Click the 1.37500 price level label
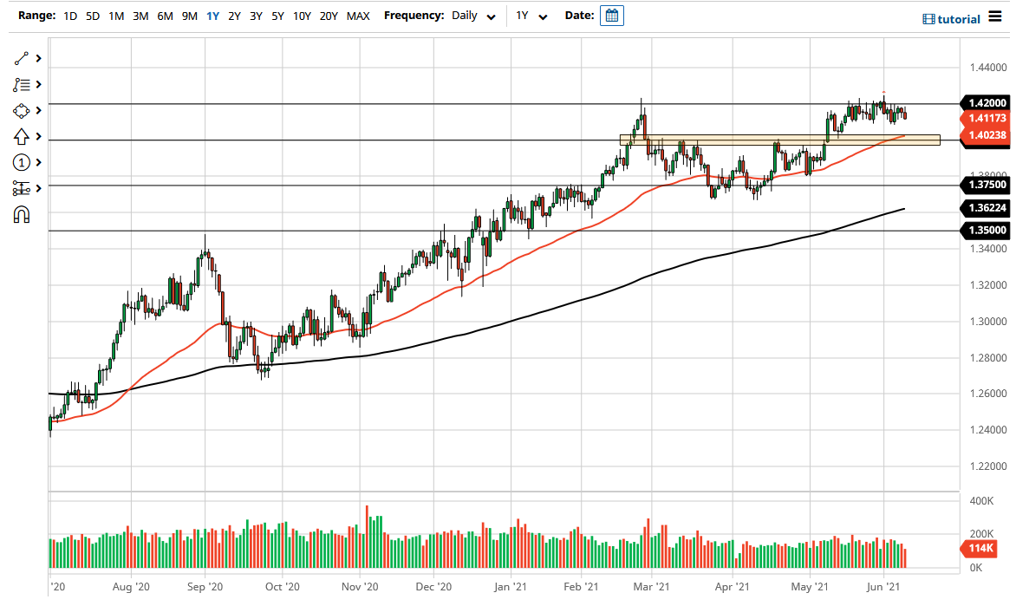 point(987,185)
